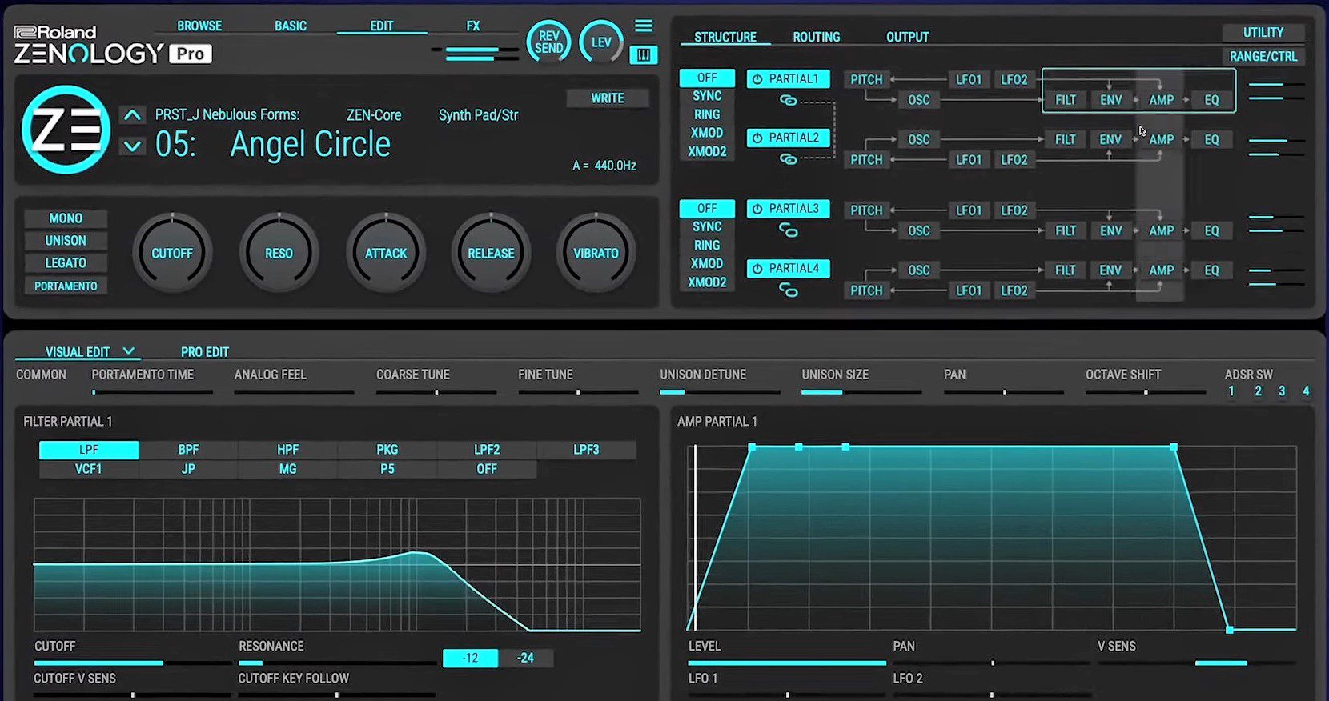
Task: Enable PORTAMENTO switch
Action: pyautogui.click(x=66, y=286)
